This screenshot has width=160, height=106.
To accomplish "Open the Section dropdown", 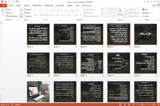I will click(28, 16).
